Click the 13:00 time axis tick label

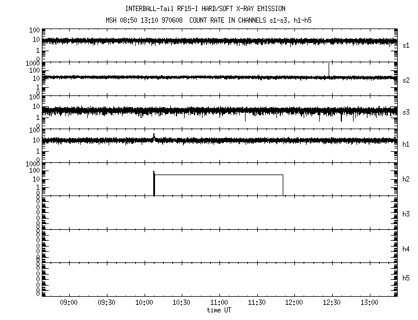tap(369, 303)
